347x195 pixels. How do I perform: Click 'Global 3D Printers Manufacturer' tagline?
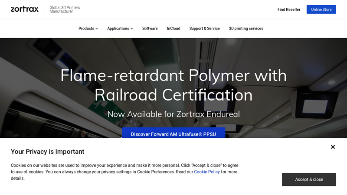click(65, 10)
